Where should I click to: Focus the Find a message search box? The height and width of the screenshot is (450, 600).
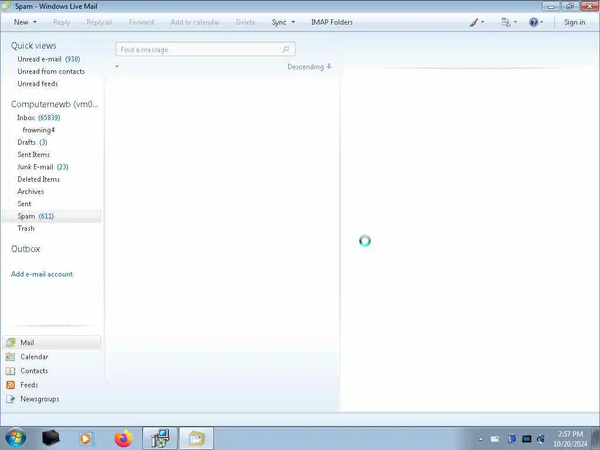[x=205, y=49]
